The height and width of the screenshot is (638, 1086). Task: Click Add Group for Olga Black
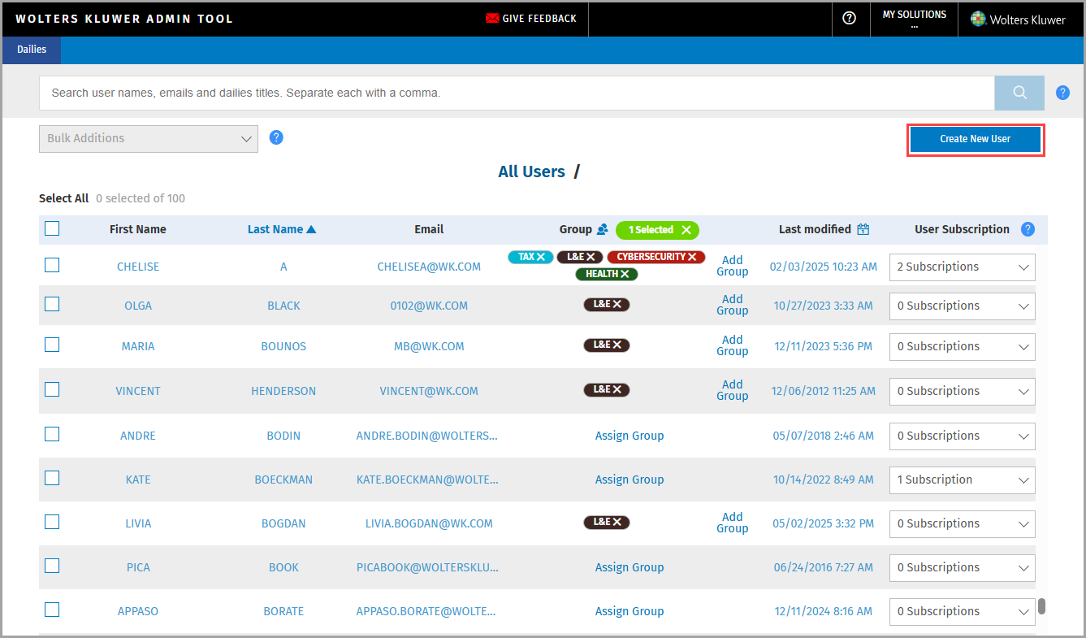tap(732, 306)
